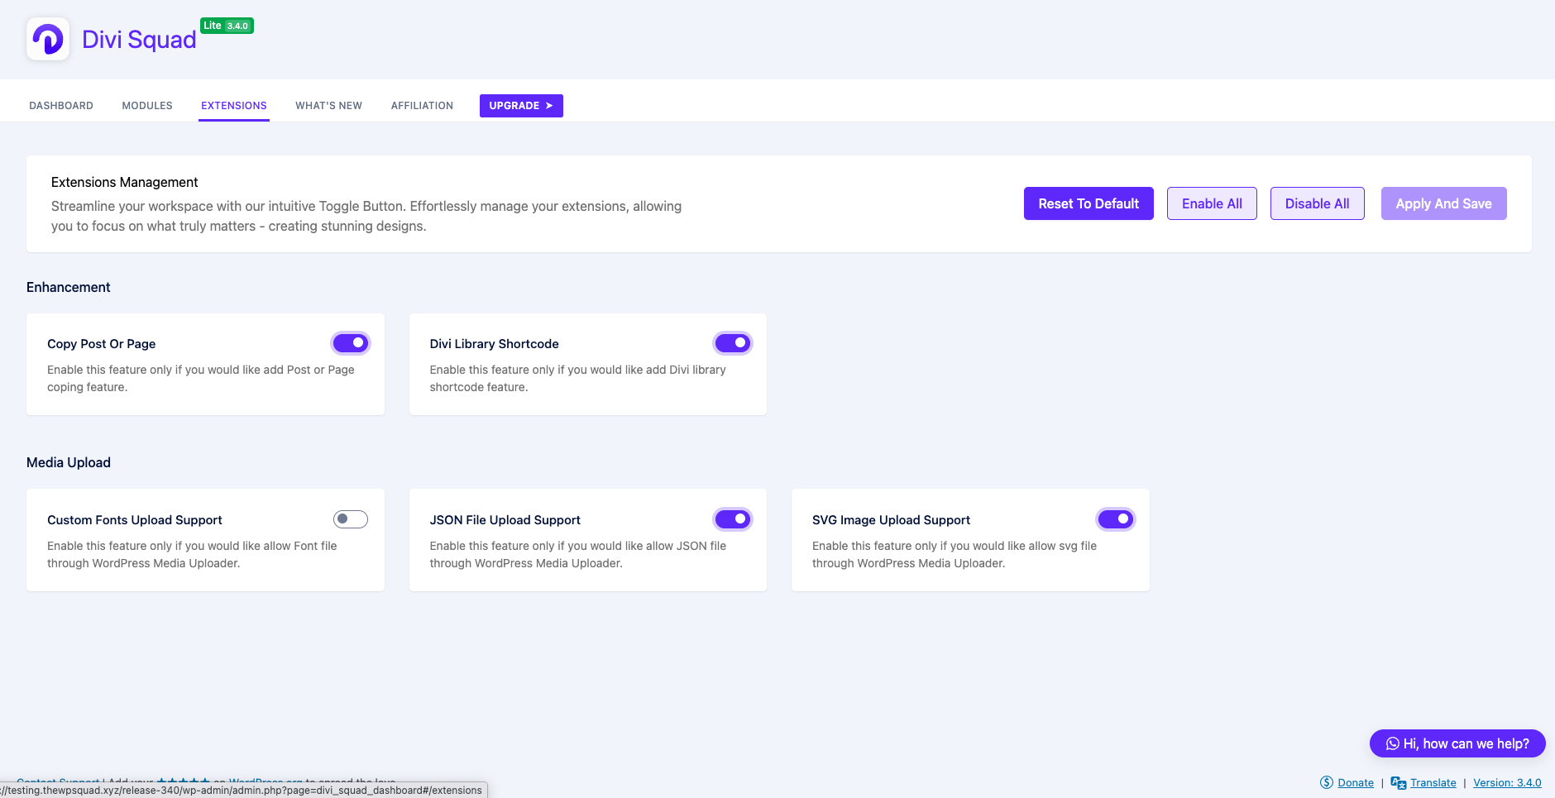Click the 'Post or Page coping feature' description
The height and width of the screenshot is (798, 1555).
point(200,378)
